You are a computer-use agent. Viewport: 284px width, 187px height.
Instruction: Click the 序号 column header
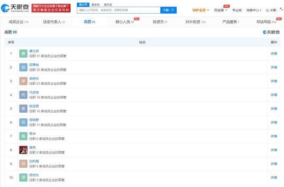(x=11, y=42)
